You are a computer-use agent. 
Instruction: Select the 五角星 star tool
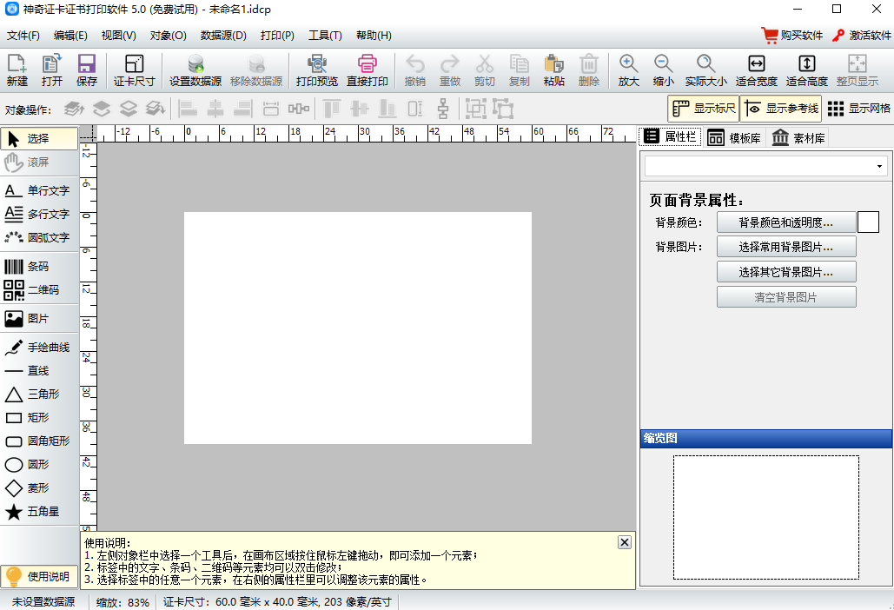click(39, 511)
